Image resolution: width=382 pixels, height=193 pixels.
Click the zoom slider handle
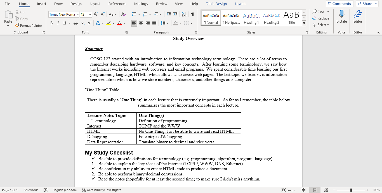(351, 190)
